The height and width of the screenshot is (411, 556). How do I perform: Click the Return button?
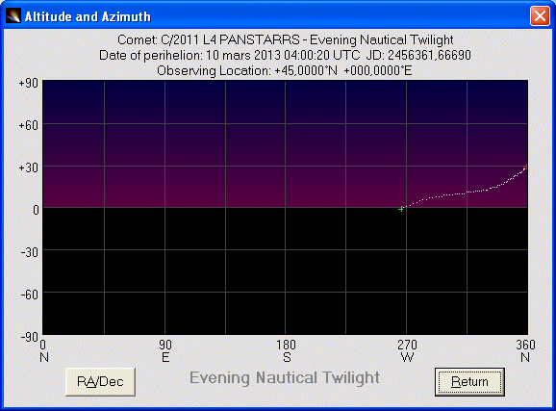click(469, 382)
